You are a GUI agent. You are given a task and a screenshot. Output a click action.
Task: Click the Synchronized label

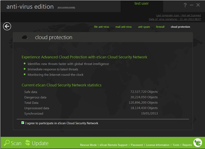[x=34, y=114]
